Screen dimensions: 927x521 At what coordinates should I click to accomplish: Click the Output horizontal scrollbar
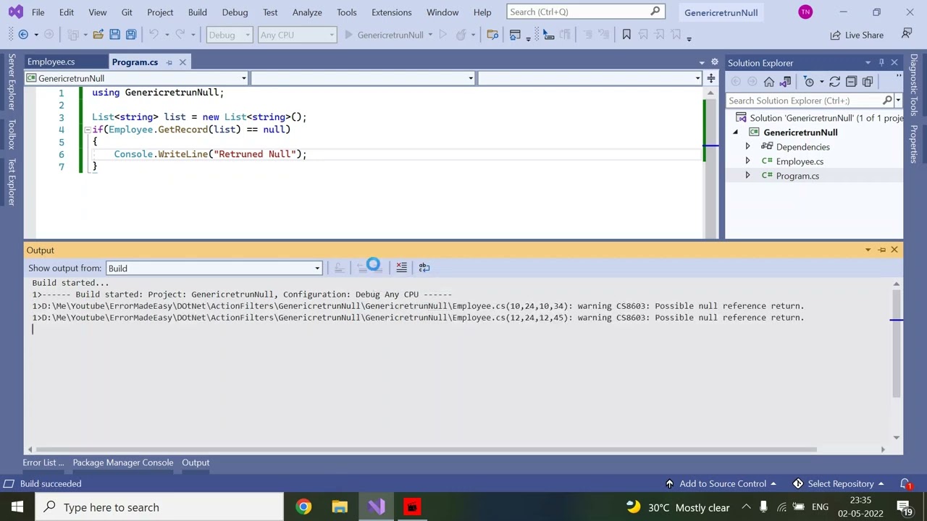tap(428, 449)
